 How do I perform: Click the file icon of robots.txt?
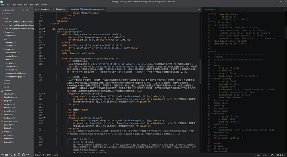(x=2, y=131)
